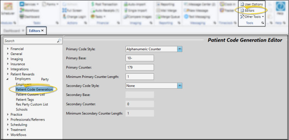Screen dimensions: 289x140
Task: Click the Primary Code Style label
Action: point(81,49)
